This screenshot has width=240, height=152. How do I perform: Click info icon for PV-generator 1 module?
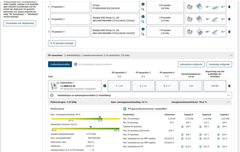click(x=143, y=4)
